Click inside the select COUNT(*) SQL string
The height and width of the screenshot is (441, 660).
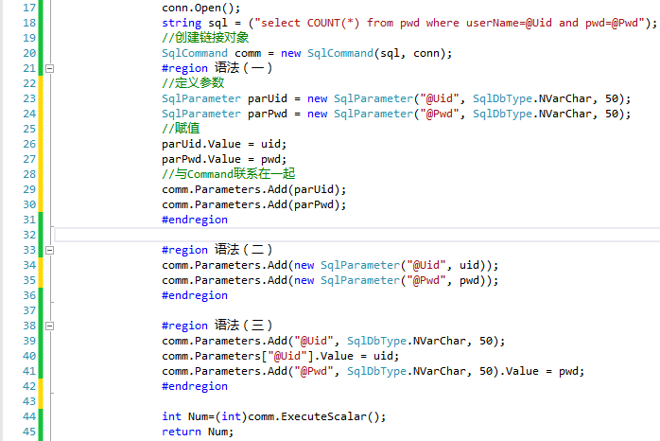tap(449, 23)
